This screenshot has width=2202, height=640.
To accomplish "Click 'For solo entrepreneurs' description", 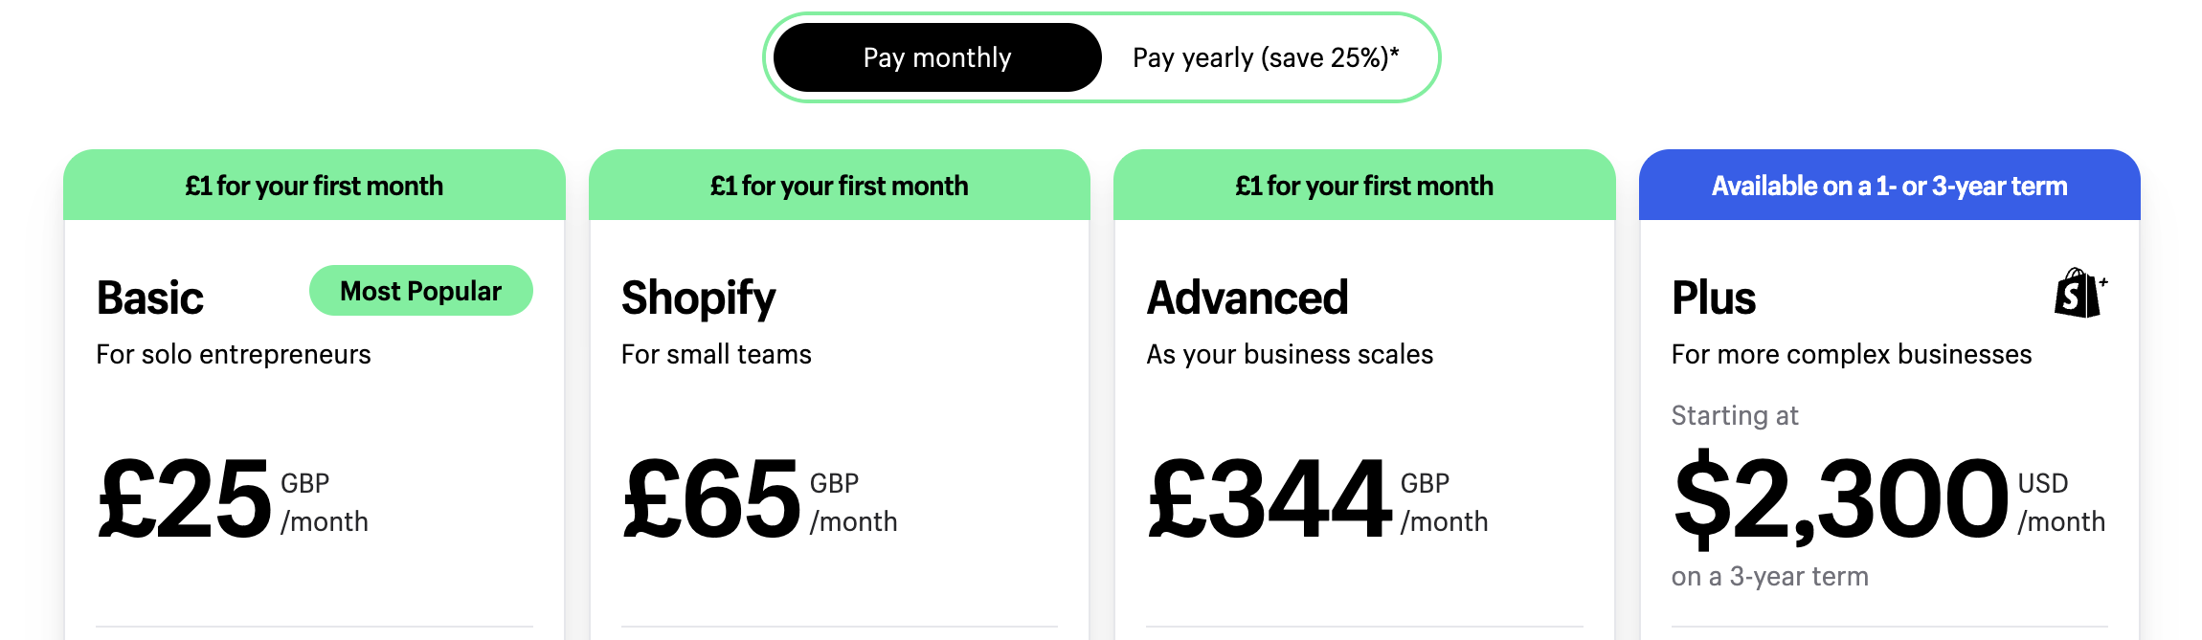I will click(234, 355).
